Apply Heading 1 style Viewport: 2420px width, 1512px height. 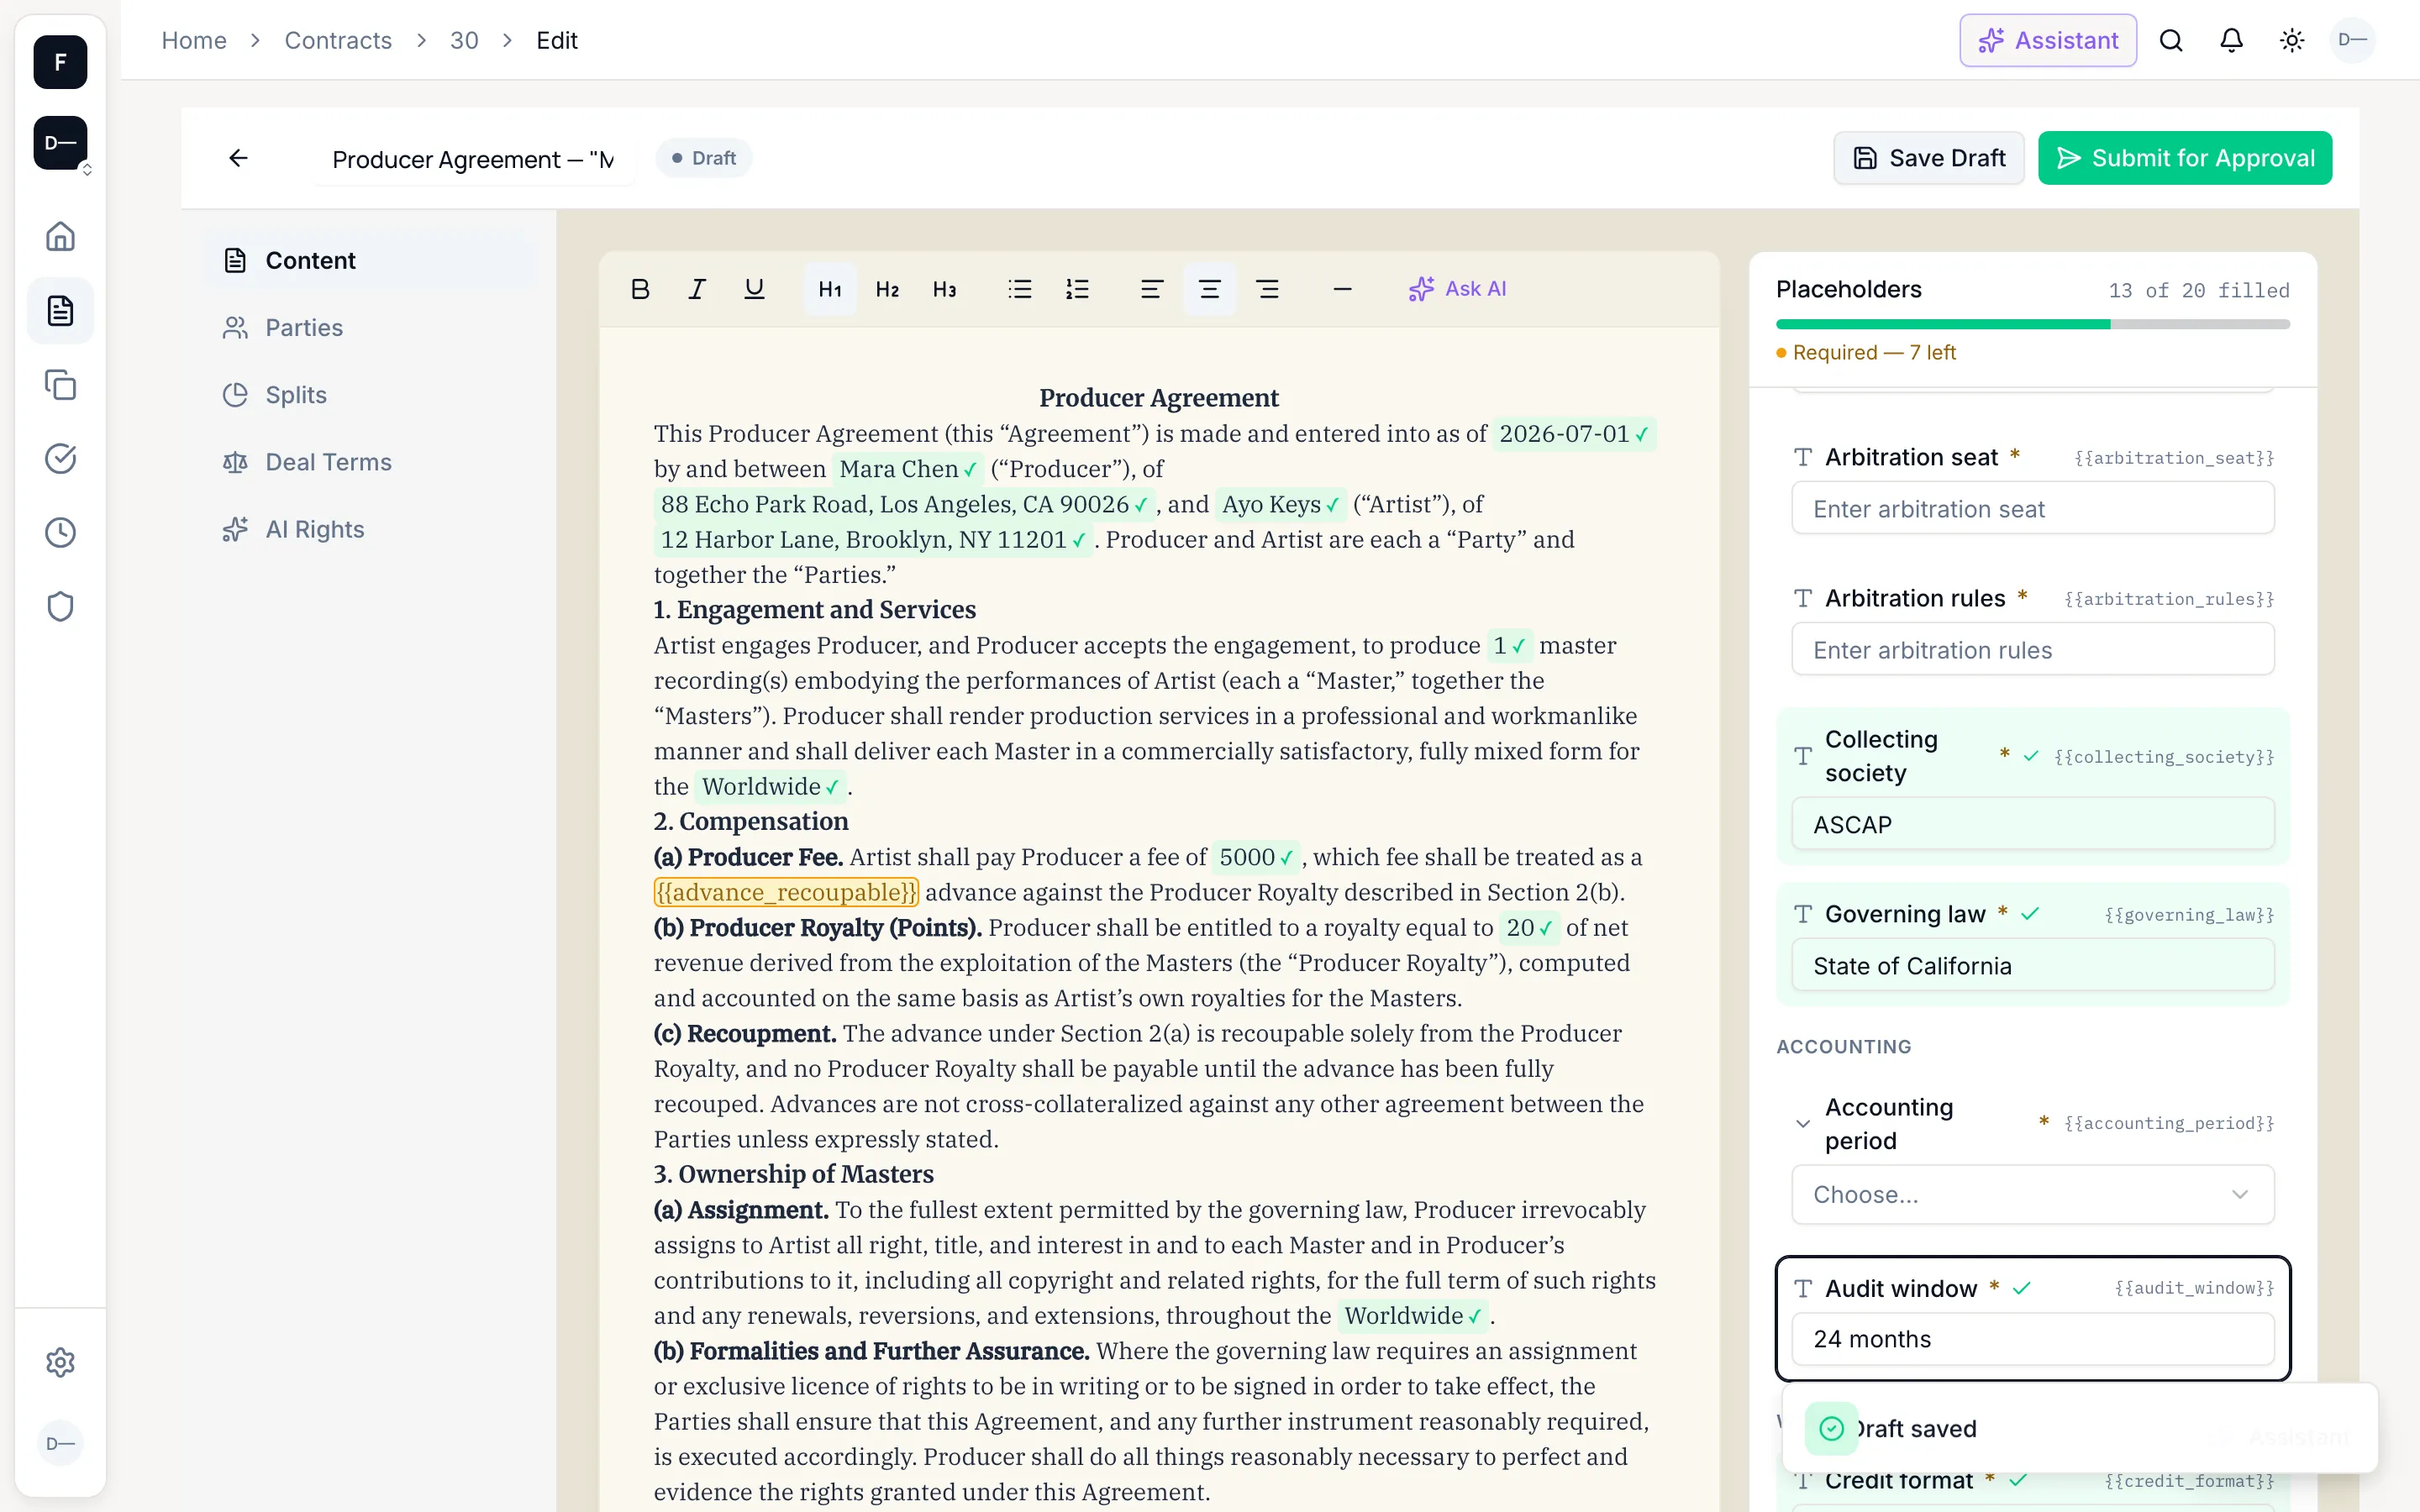(830, 289)
